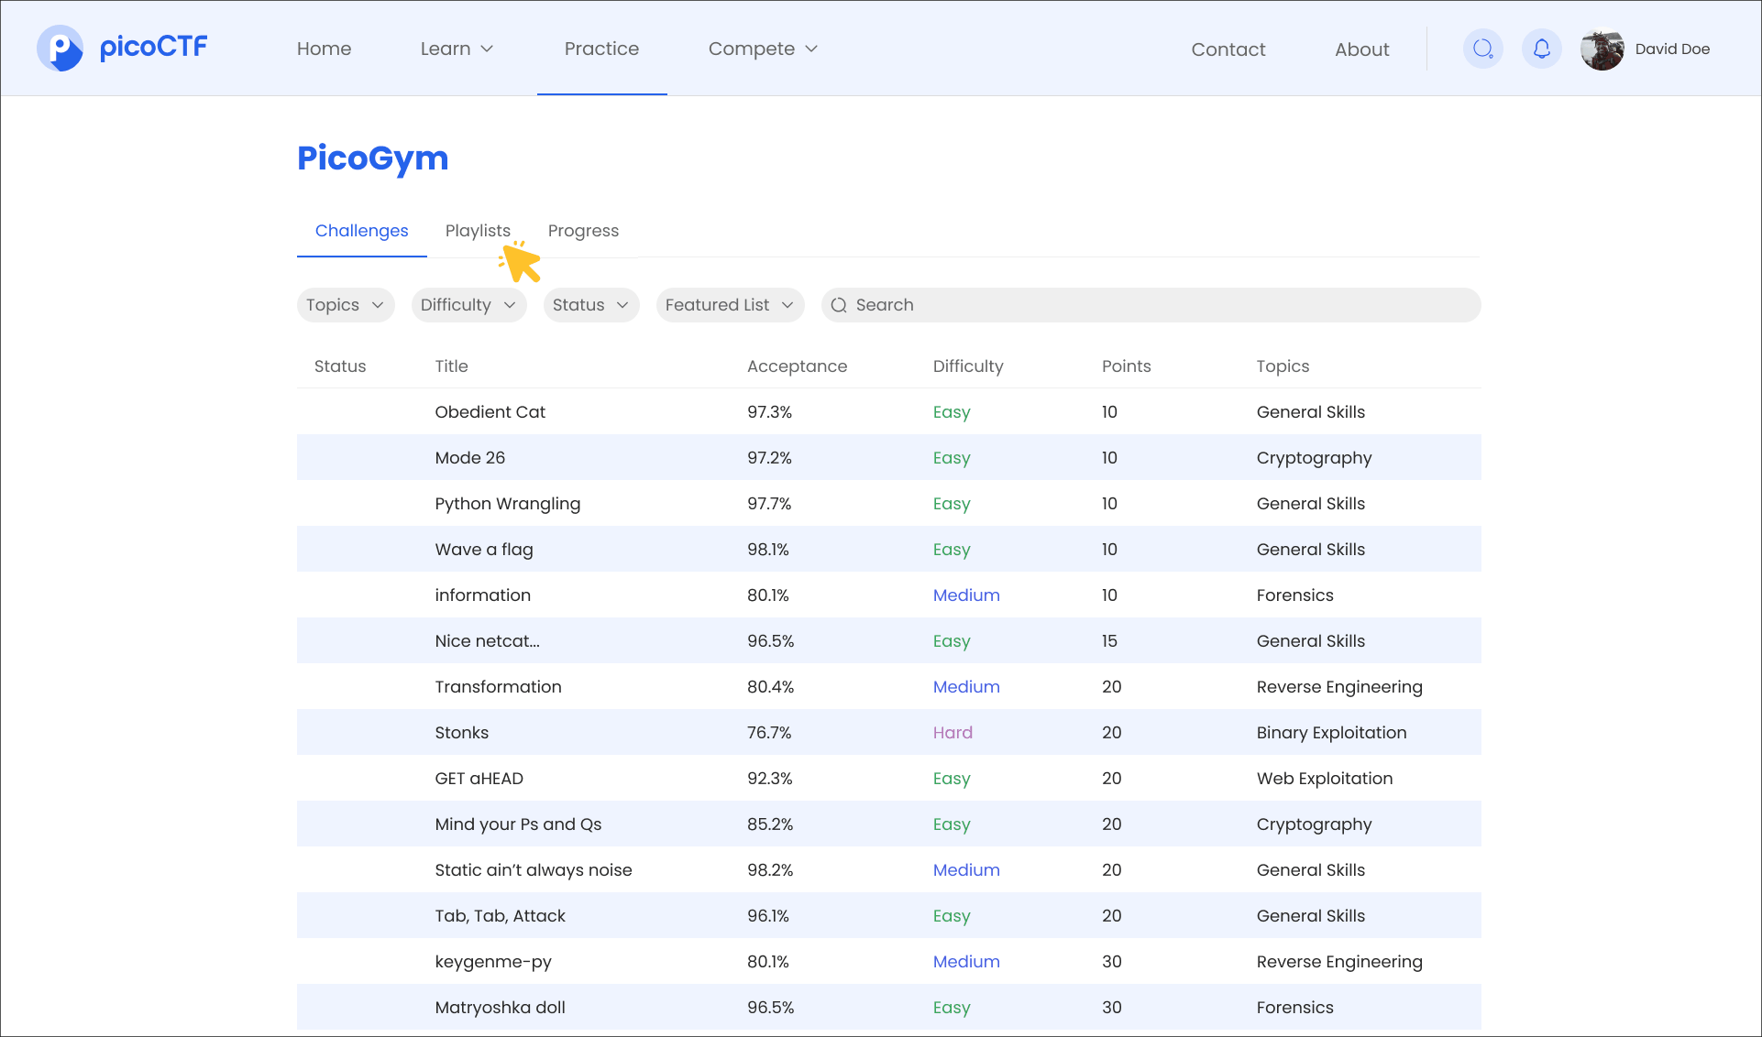
Task: Click the Hard difficulty label for Stonks
Action: (953, 733)
